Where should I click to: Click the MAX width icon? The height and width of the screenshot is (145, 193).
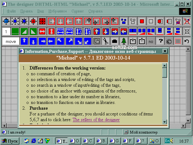[69, 31]
